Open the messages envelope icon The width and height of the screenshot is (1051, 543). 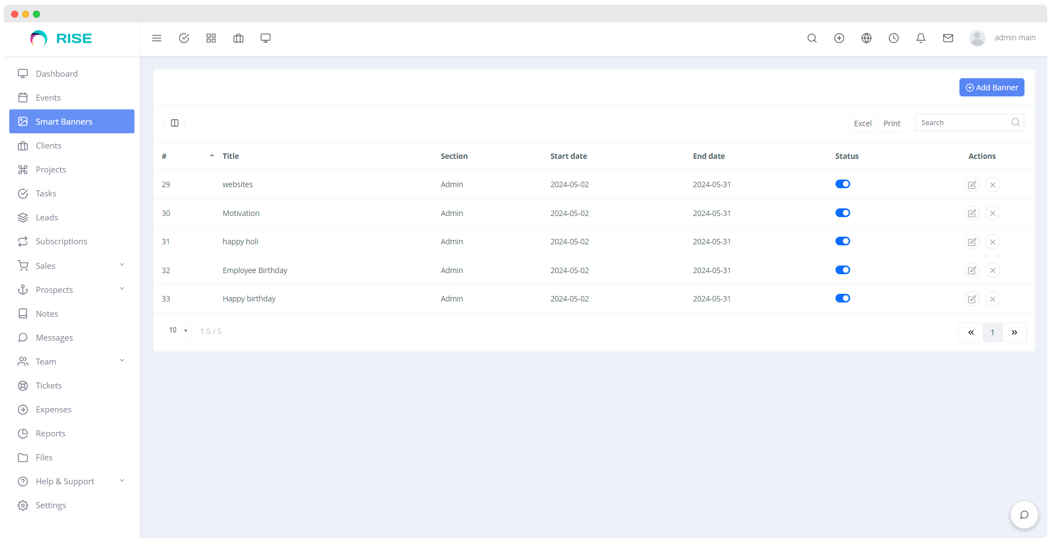948,38
